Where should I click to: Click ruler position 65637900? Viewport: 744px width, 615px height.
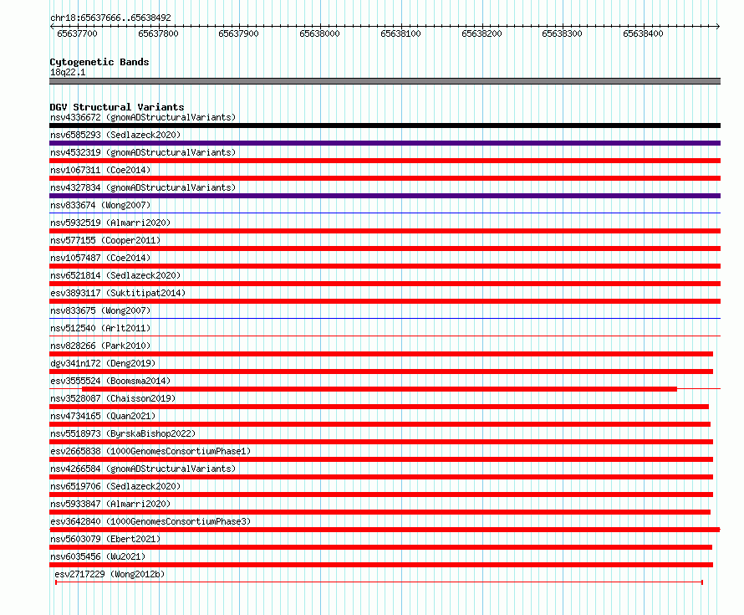pyautogui.click(x=238, y=33)
